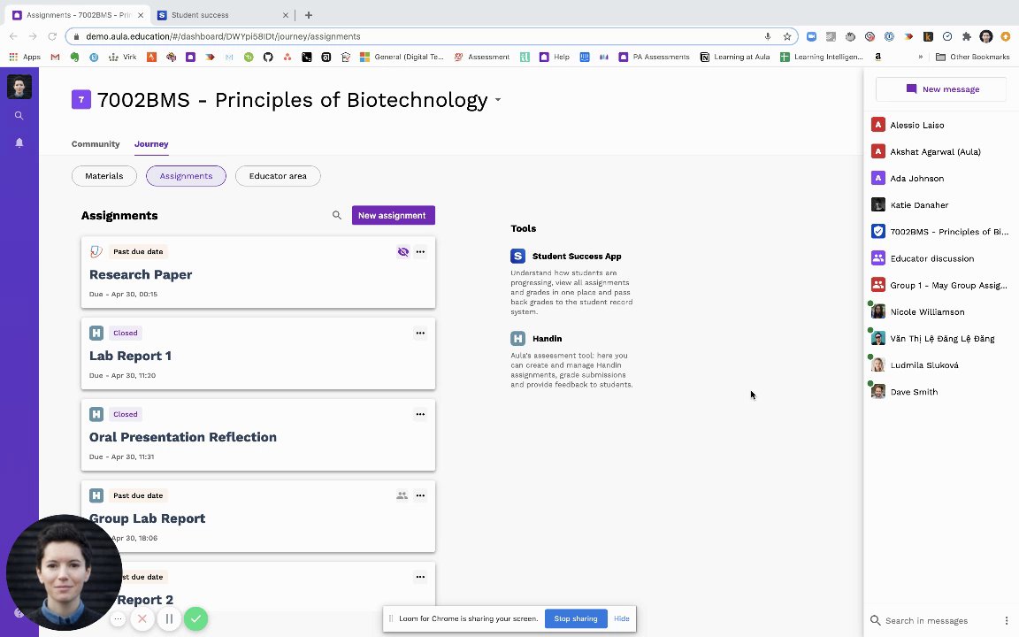Pause the Loom recording

pyautogui.click(x=169, y=618)
